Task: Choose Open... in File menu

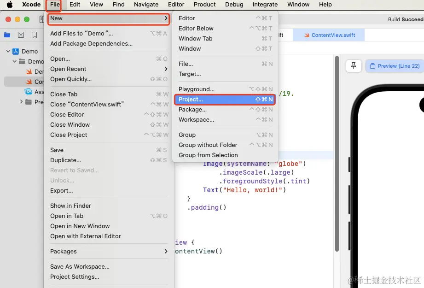Action: [x=109, y=59]
